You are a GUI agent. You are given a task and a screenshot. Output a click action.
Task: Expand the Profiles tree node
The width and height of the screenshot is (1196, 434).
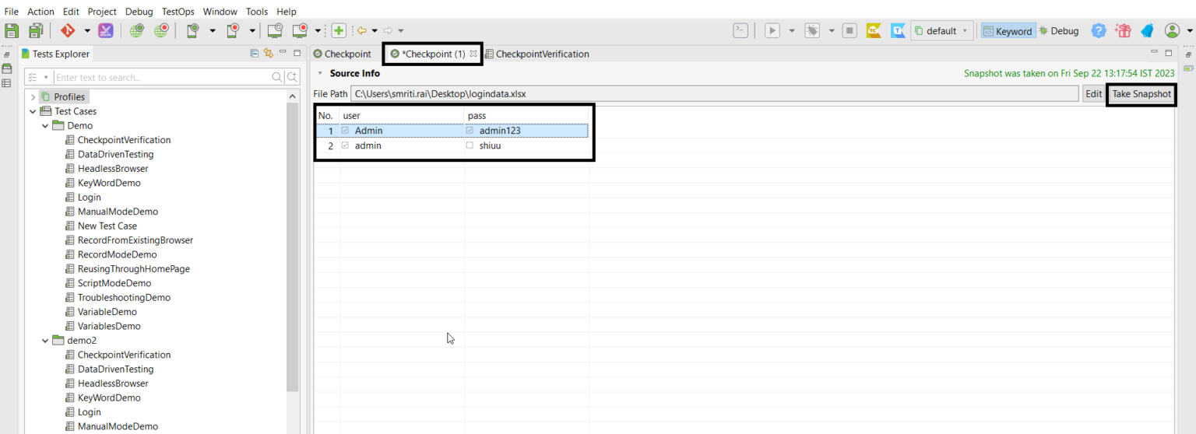pos(33,96)
